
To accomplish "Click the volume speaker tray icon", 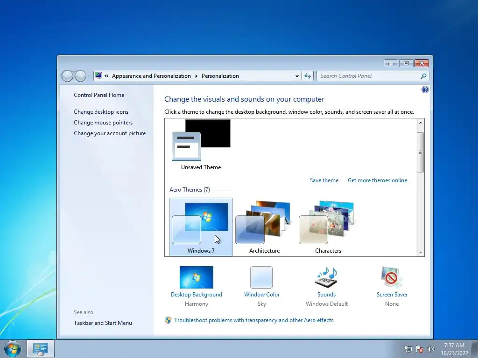I will pos(431,349).
